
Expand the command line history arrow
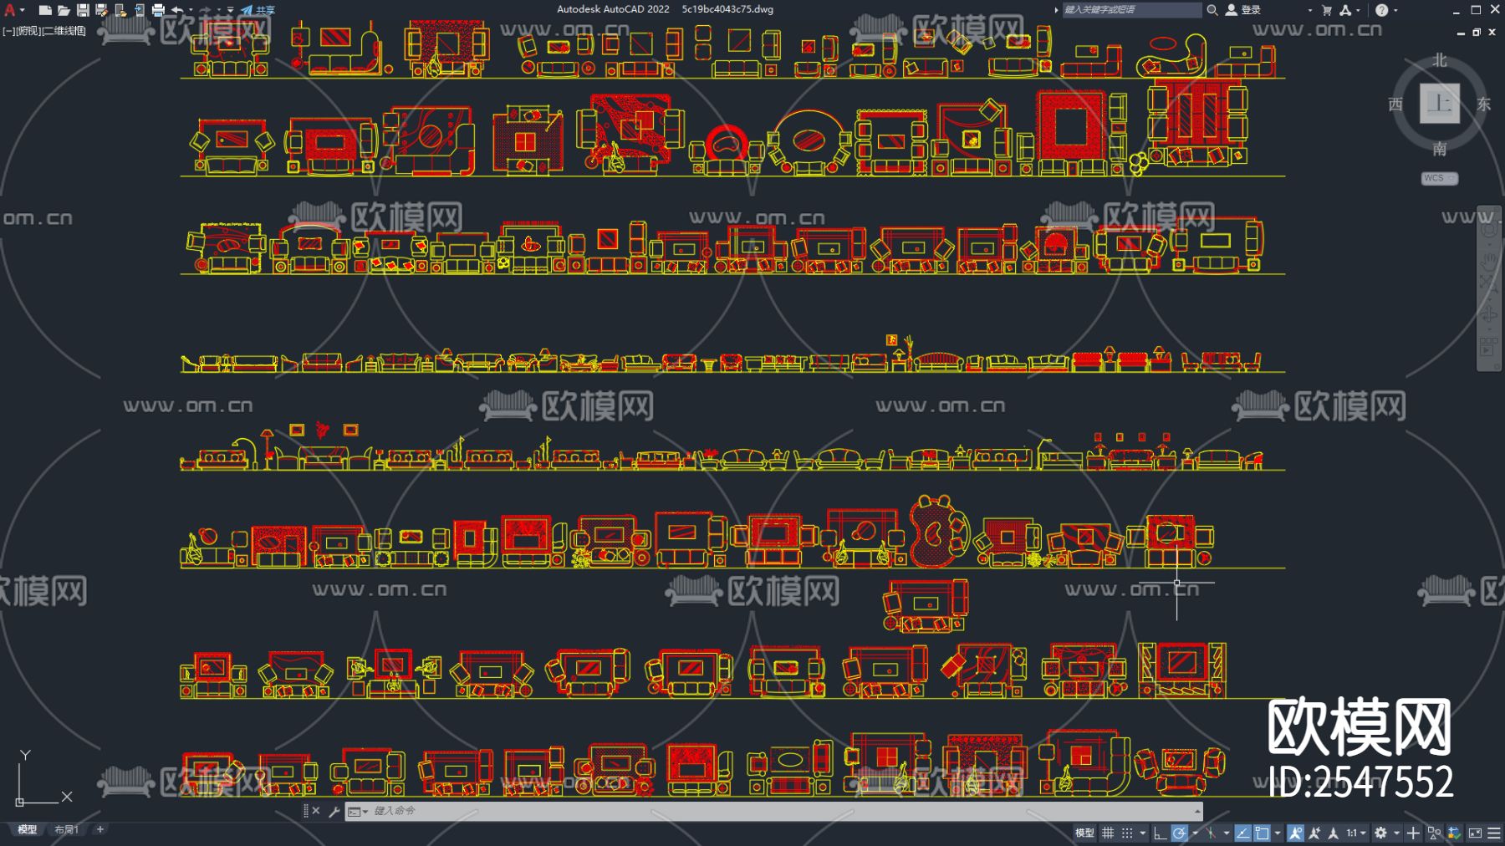point(1197,811)
